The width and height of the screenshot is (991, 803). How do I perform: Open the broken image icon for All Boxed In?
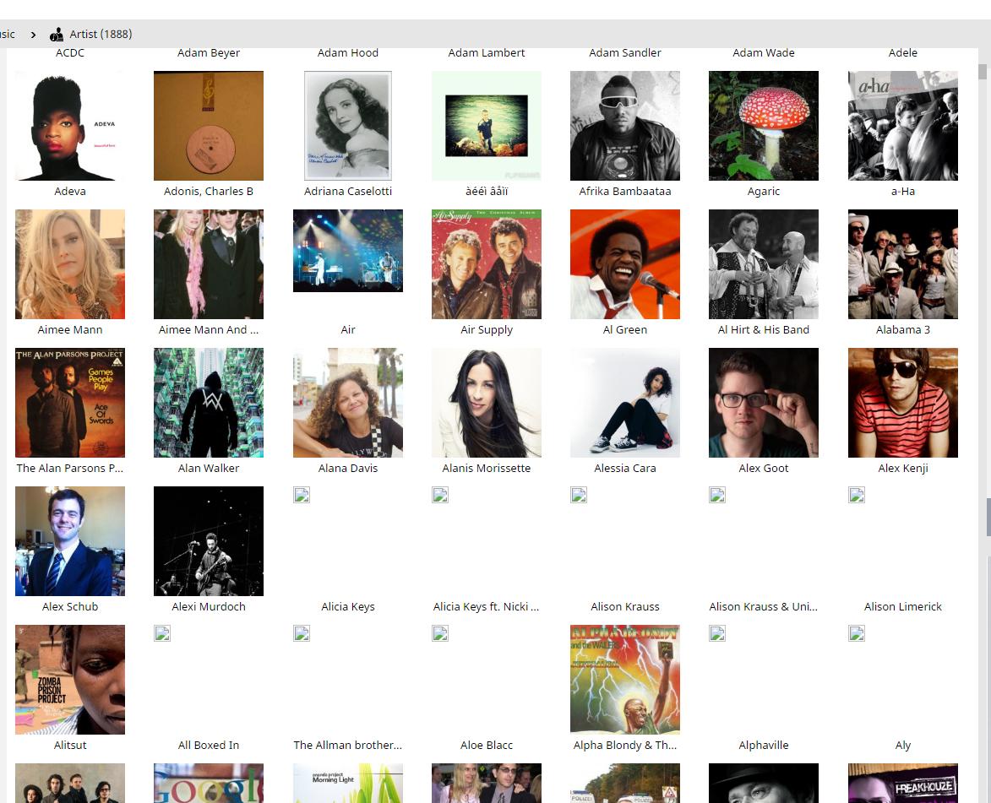click(162, 633)
